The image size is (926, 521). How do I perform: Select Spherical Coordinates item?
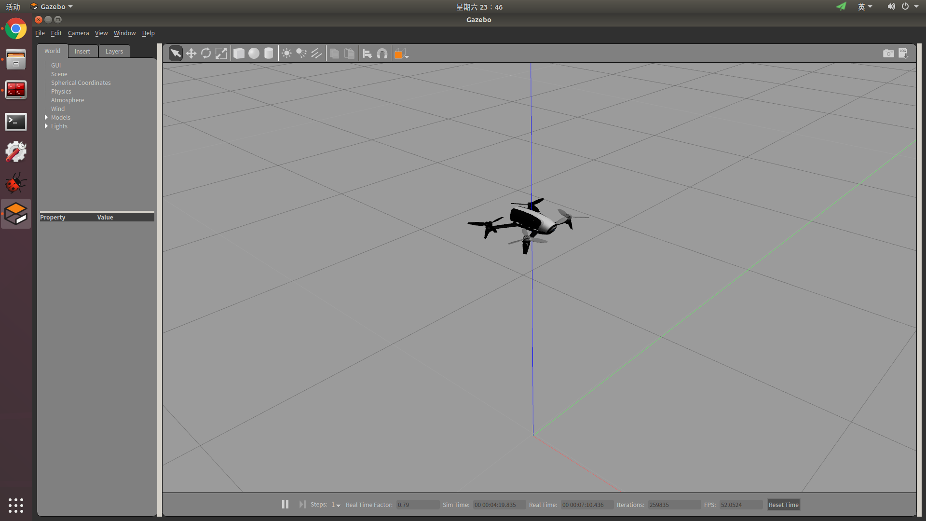81,83
